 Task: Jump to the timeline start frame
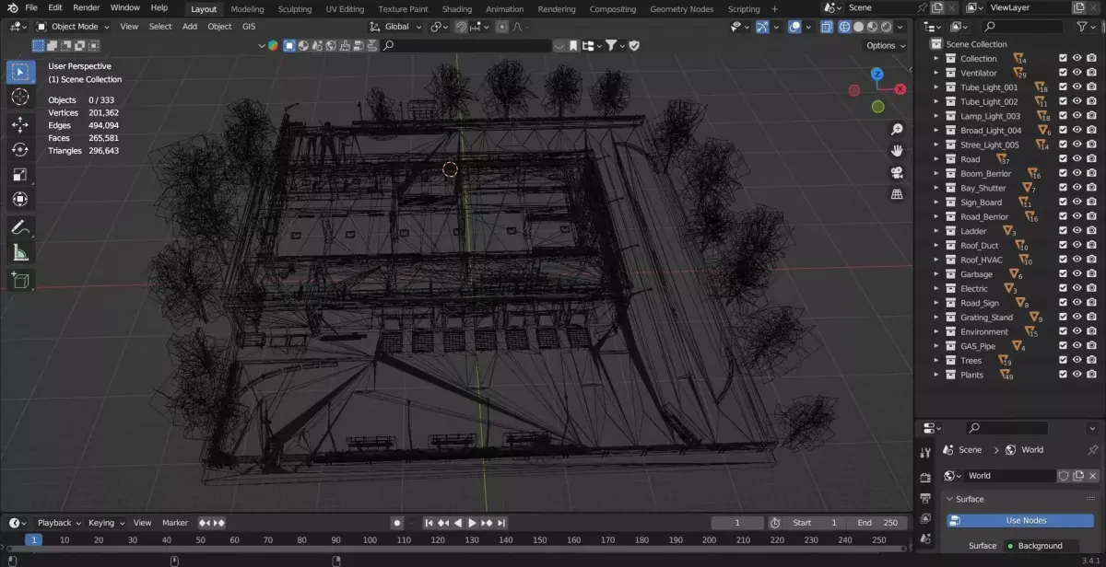click(x=429, y=523)
